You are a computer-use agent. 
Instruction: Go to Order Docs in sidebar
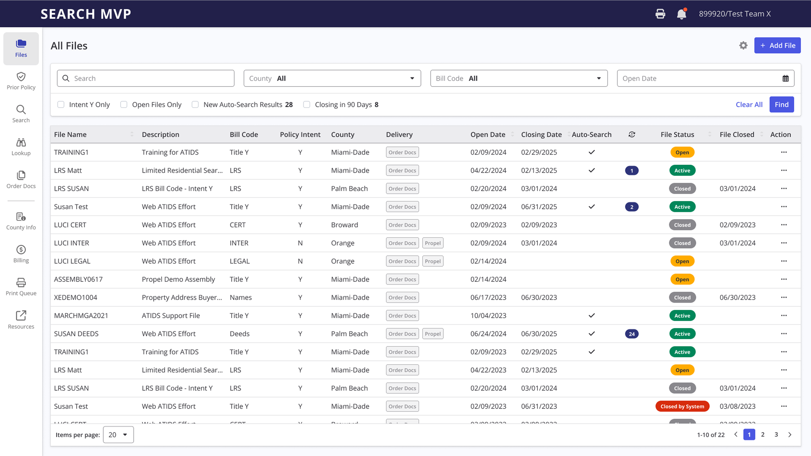click(x=21, y=180)
